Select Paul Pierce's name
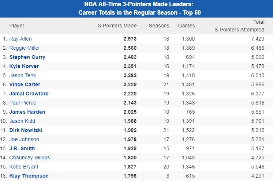The width and height of the screenshot is (273, 182). [23, 103]
